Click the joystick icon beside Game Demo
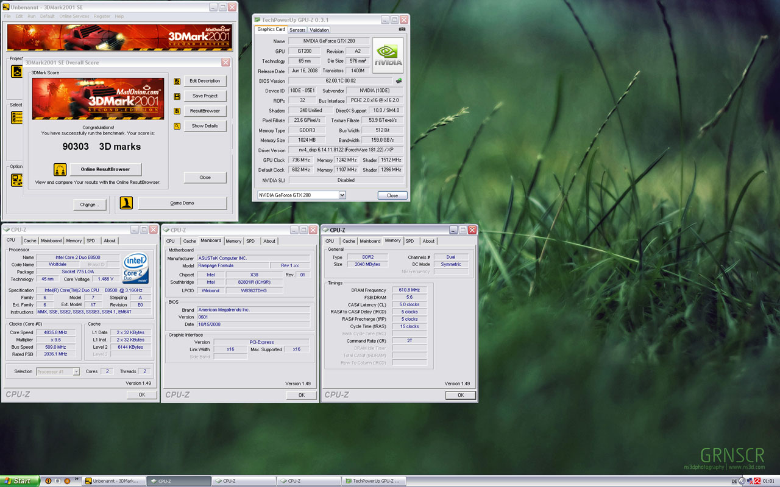This screenshot has width=780, height=487. tap(126, 203)
